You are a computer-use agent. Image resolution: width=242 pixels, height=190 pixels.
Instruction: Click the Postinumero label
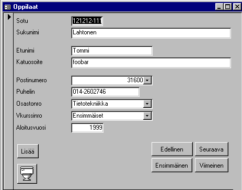tap(31, 80)
